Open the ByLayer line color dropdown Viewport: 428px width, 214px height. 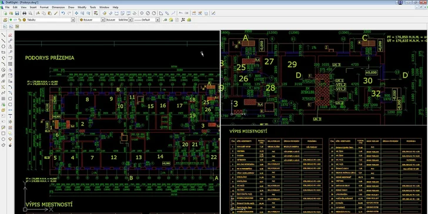(103, 20)
